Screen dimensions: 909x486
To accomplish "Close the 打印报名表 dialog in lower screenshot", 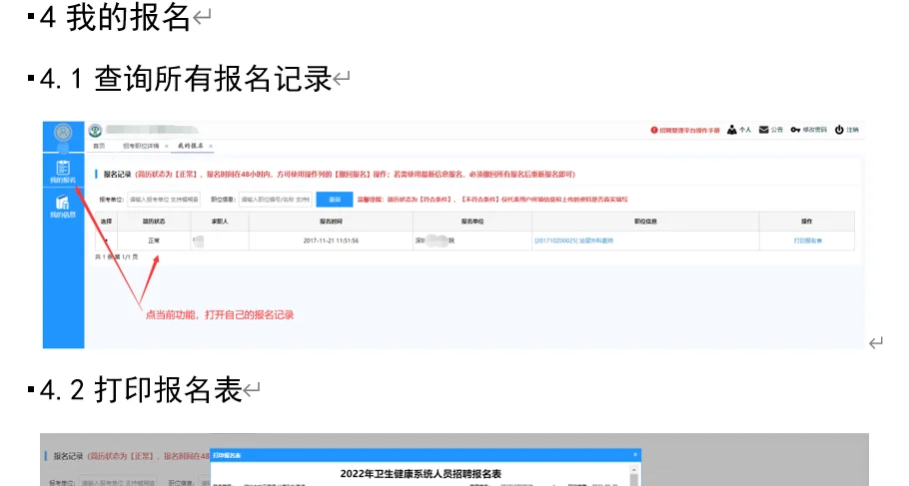I will pyautogui.click(x=635, y=455).
